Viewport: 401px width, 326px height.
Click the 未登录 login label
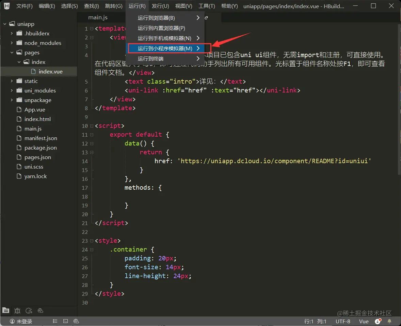(x=24, y=321)
